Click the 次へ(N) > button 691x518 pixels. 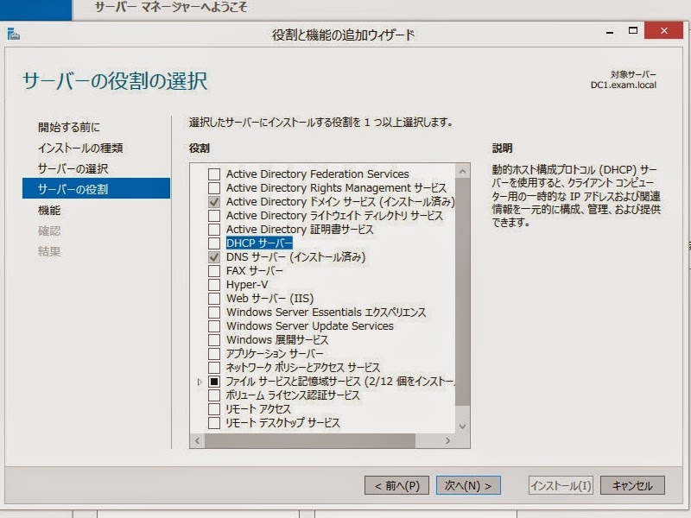(x=468, y=485)
